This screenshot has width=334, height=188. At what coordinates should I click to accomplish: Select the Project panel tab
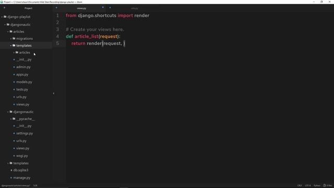[x=28, y=8]
